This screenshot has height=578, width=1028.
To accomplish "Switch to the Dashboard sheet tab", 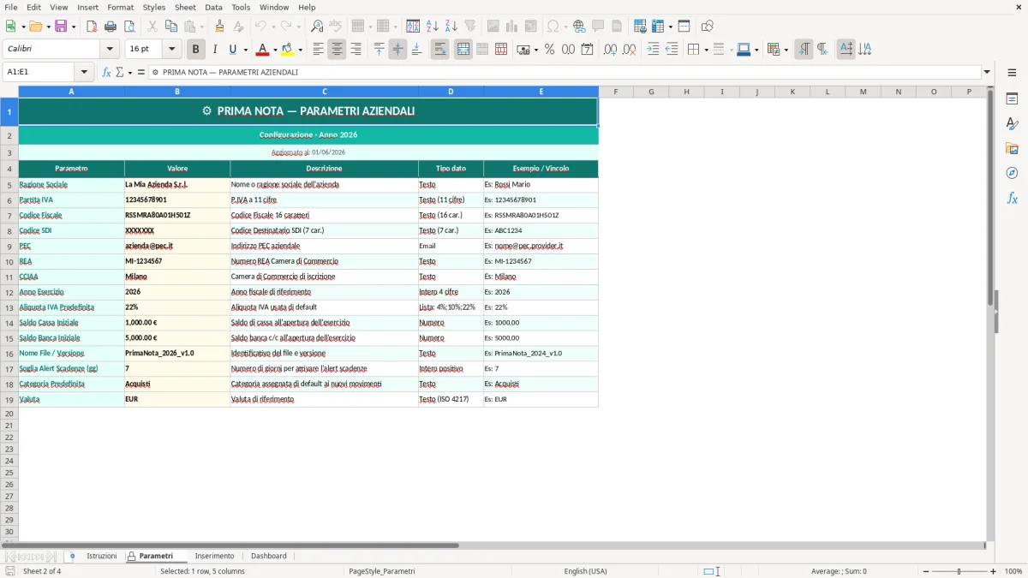I will pos(269,556).
